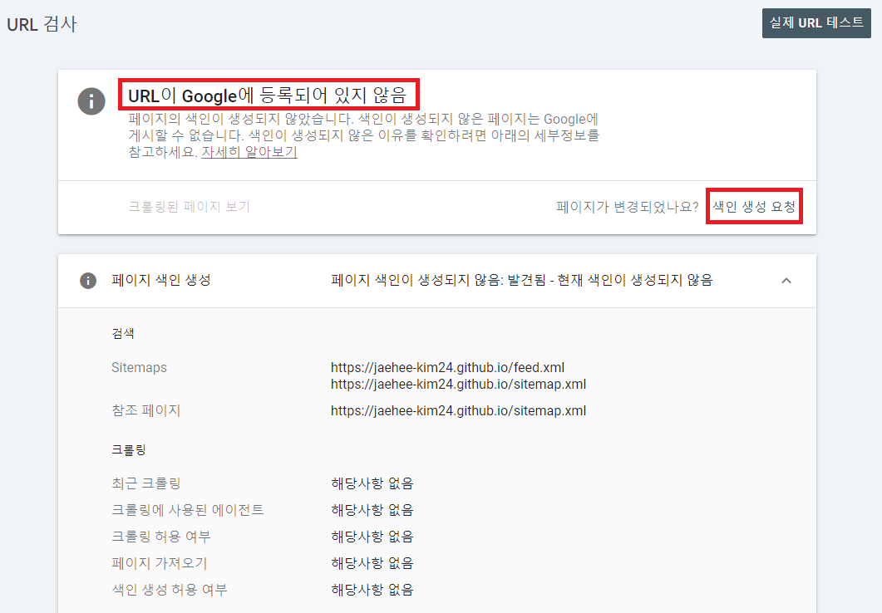Click 해당사항 없음 value for 최근 크롤링

click(372, 483)
